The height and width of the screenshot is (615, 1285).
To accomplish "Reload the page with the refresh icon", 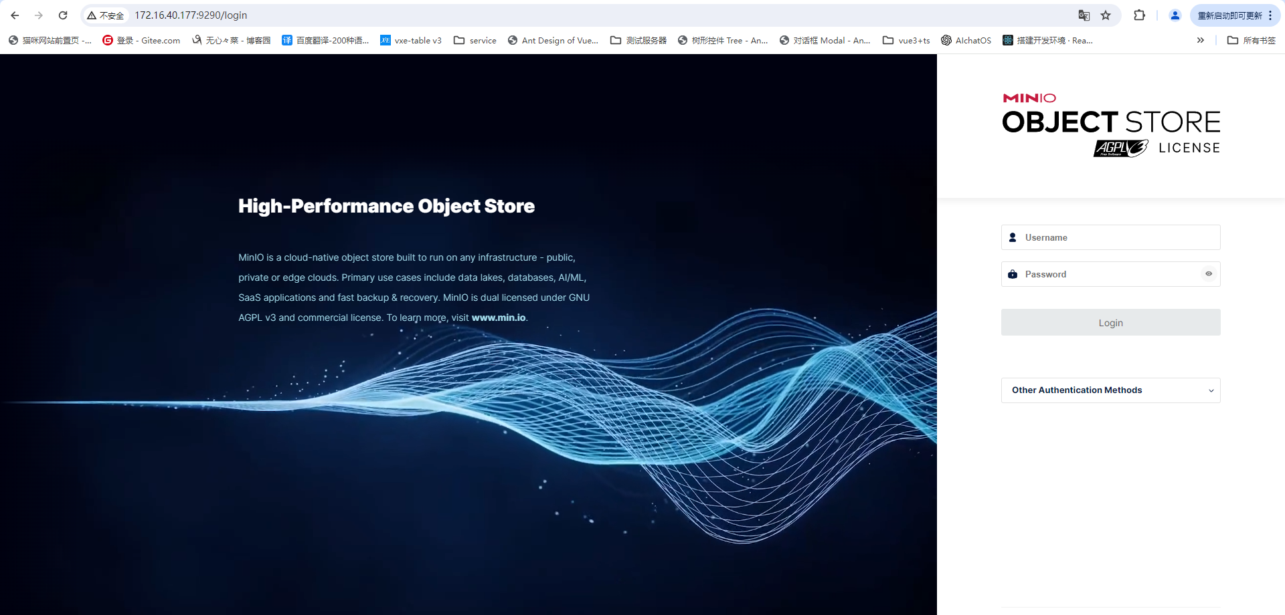I will pos(63,15).
